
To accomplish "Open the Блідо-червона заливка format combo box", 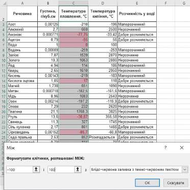I will click(x=139, y=170).
